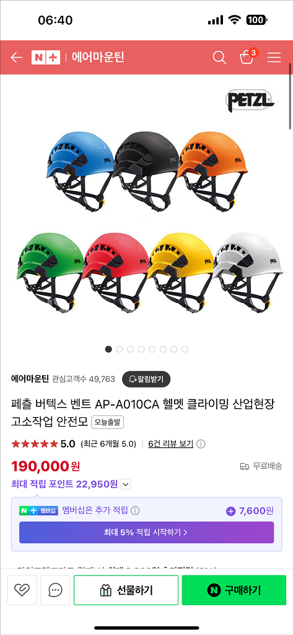View 6건 리뷰 보기 link

tap(171, 444)
